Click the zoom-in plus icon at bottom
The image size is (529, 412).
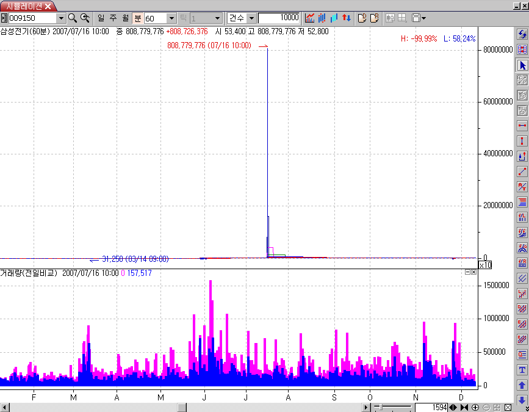[x=475, y=407]
